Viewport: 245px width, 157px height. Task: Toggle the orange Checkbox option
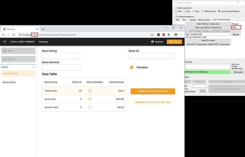tap(132, 67)
